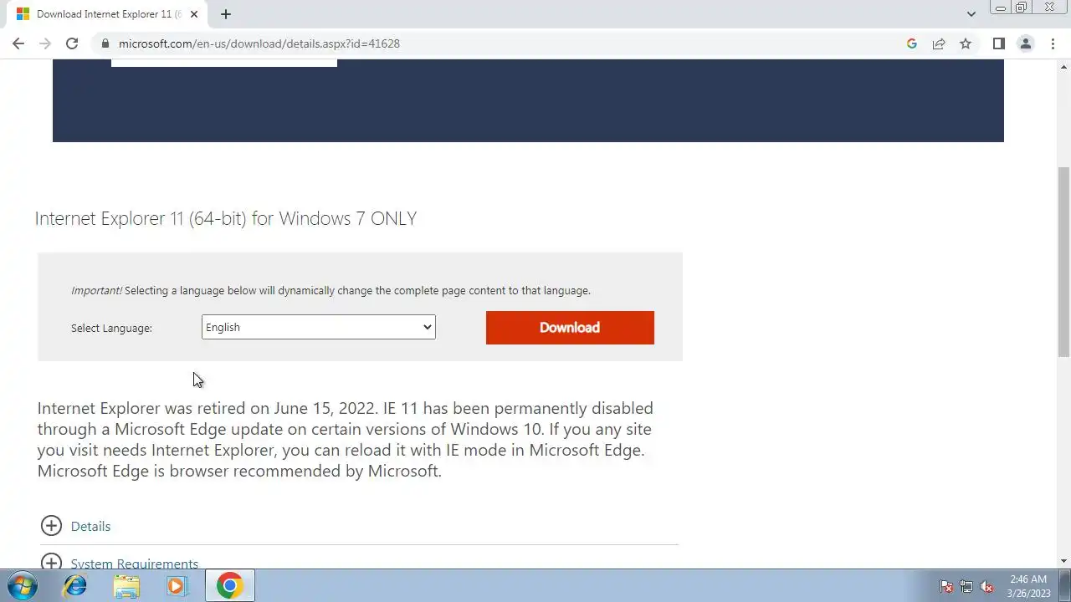Screen dimensions: 1071x602
Task: Reload the current page
Action: tap(72, 43)
